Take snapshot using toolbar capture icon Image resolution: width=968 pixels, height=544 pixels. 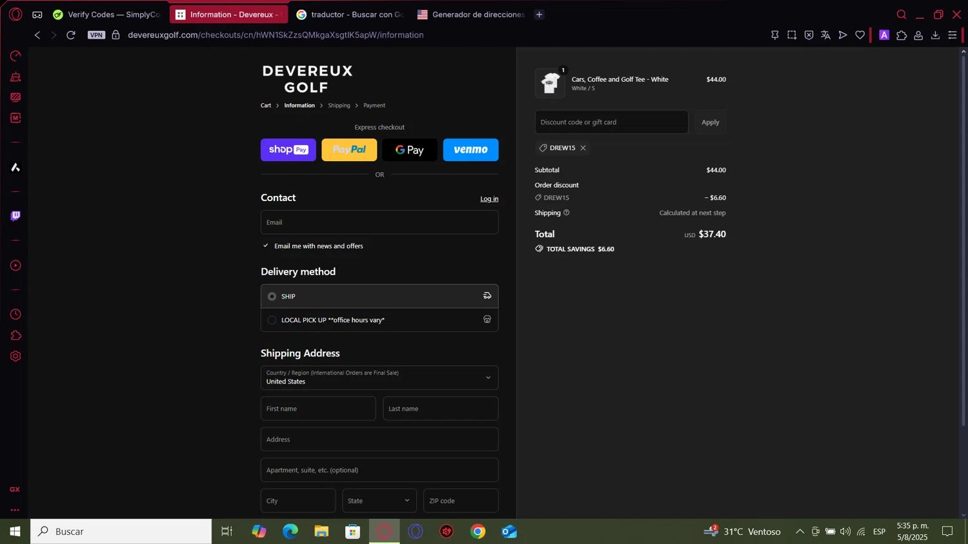point(792,35)
